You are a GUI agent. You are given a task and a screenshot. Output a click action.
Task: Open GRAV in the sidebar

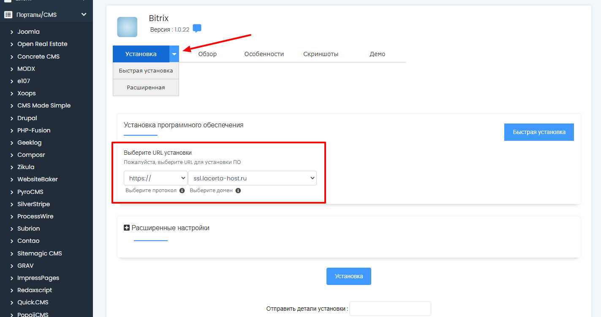(25, 266)
